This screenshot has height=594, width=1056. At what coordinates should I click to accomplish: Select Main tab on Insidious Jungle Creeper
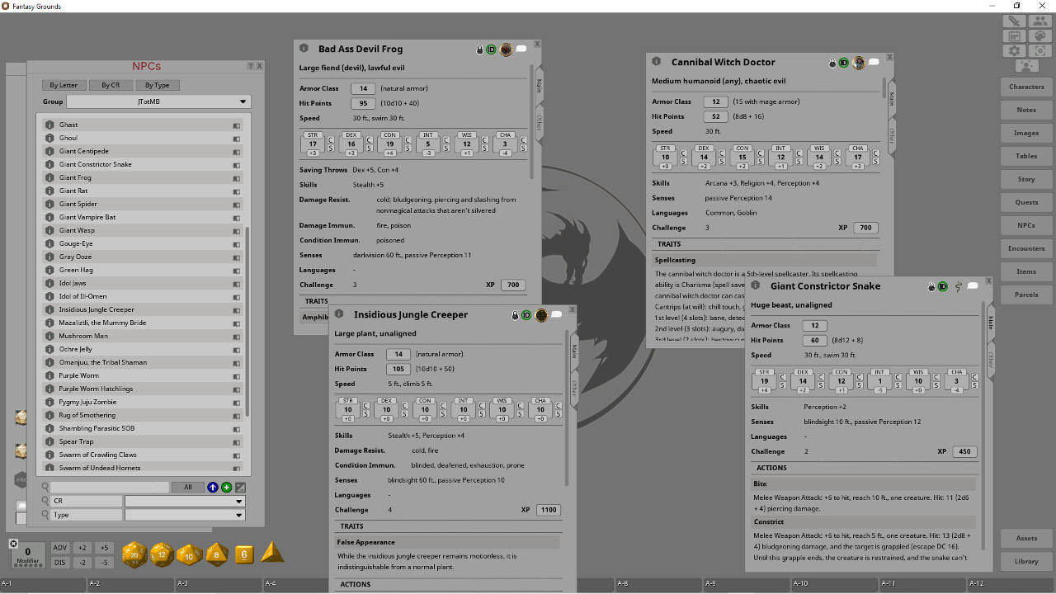[574, 352]
